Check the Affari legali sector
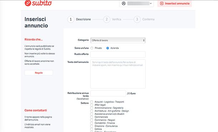 (x=91, y=105)
